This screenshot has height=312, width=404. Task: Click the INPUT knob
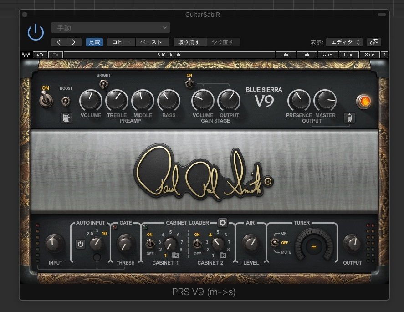click(x=54, y=244)
